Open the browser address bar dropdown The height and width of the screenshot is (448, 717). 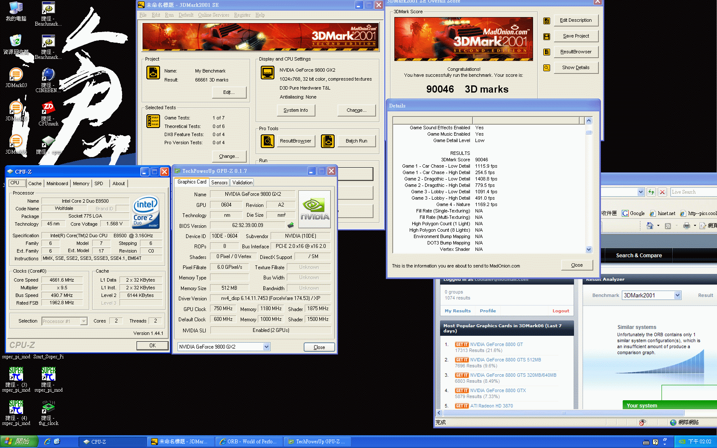641,192
